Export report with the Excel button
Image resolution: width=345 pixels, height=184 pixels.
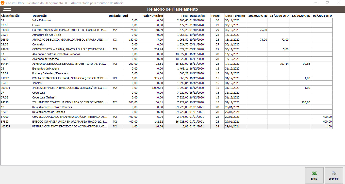(x=314, y=175)
